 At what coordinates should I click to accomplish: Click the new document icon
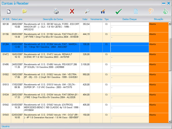[x=9, y=11]
